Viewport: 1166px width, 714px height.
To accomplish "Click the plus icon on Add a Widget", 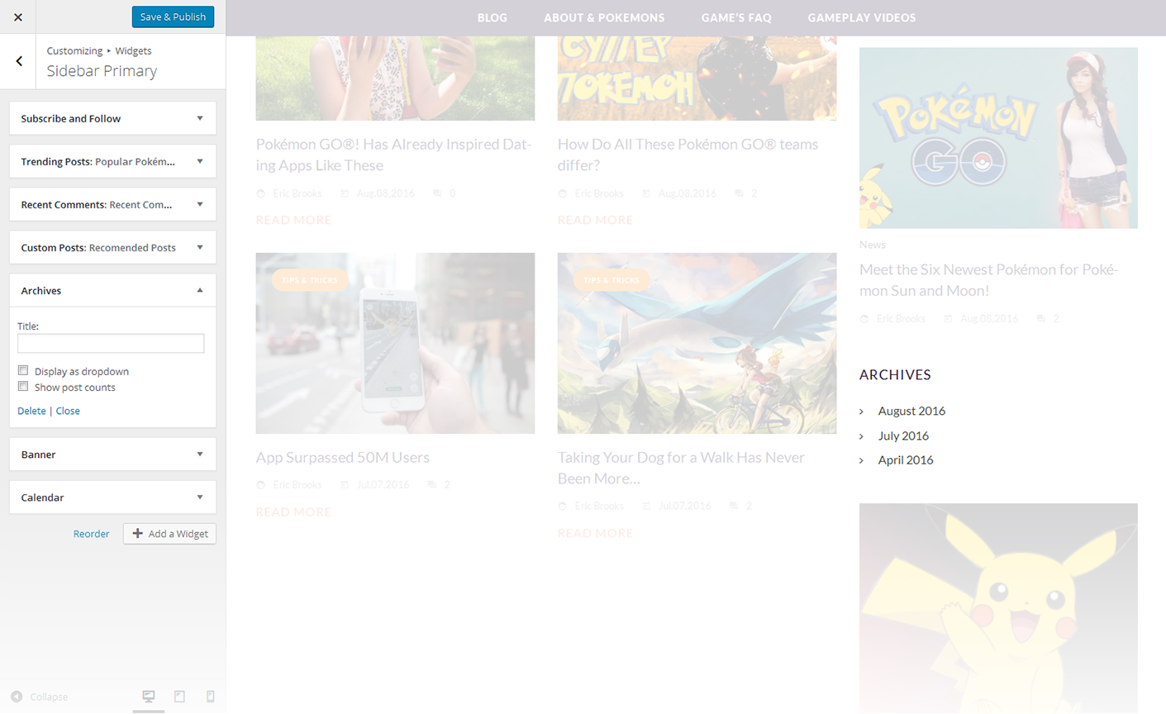I will tap(138, 534).
